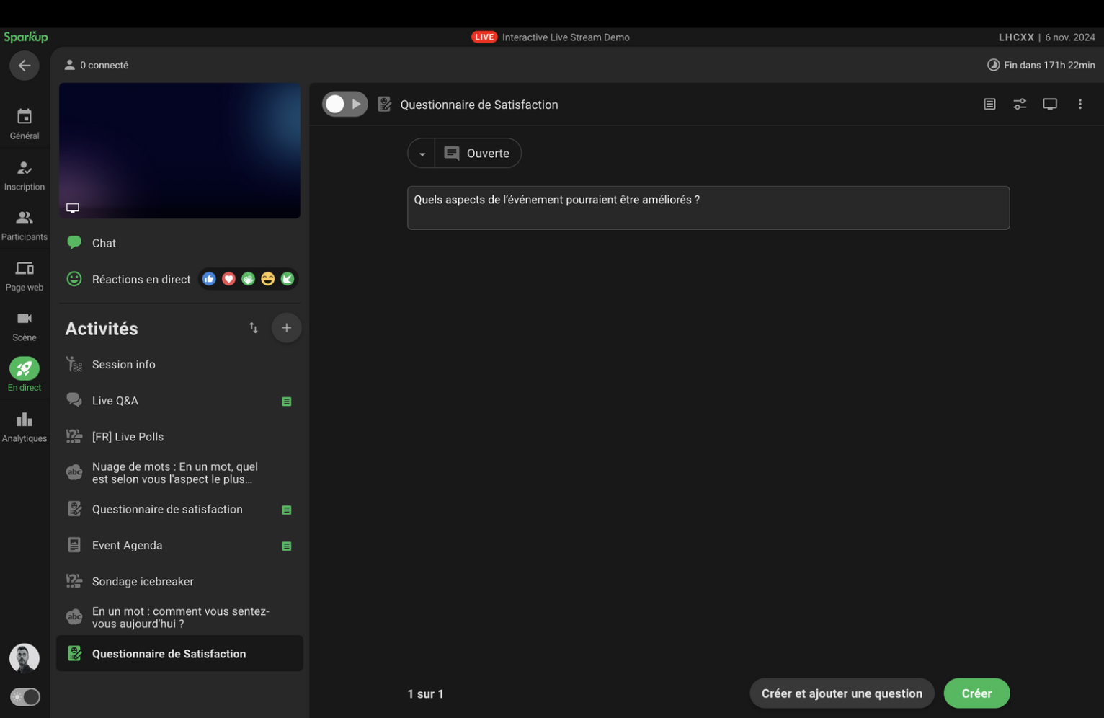Screen dimensions: 1104x718
Task: Send thumbs up live reaction
Action: [209, 279]
